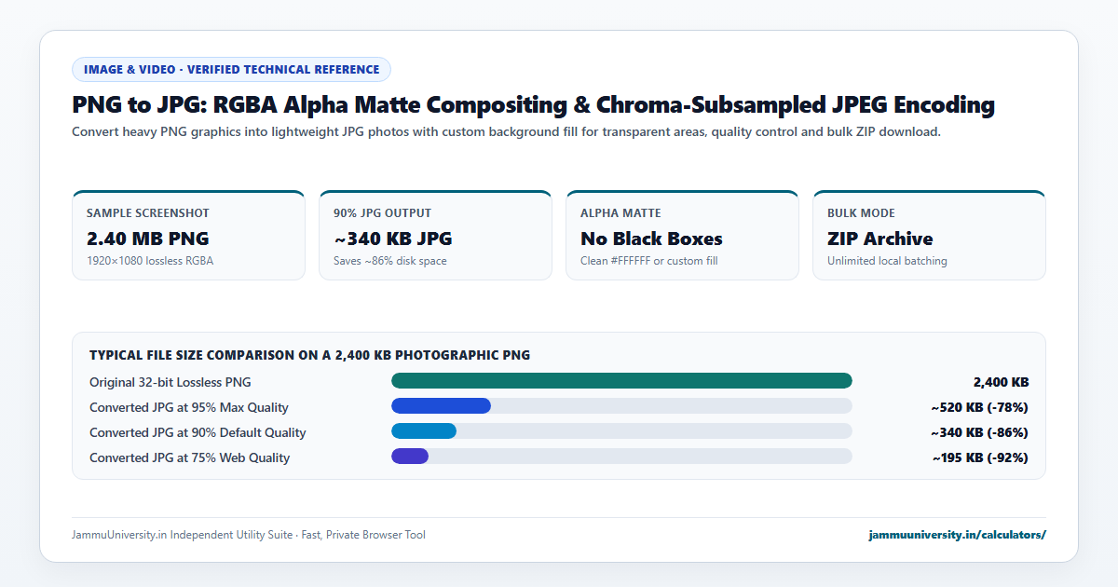The height and width of the screenshot is (587, 1118).
Task: Click the Converted JPG at 75% Web Quality label
Action: pos(190,457)
